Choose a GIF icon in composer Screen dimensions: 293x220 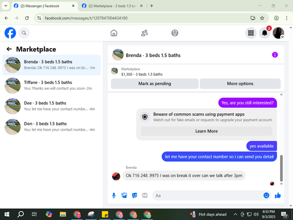click(145, 195)
